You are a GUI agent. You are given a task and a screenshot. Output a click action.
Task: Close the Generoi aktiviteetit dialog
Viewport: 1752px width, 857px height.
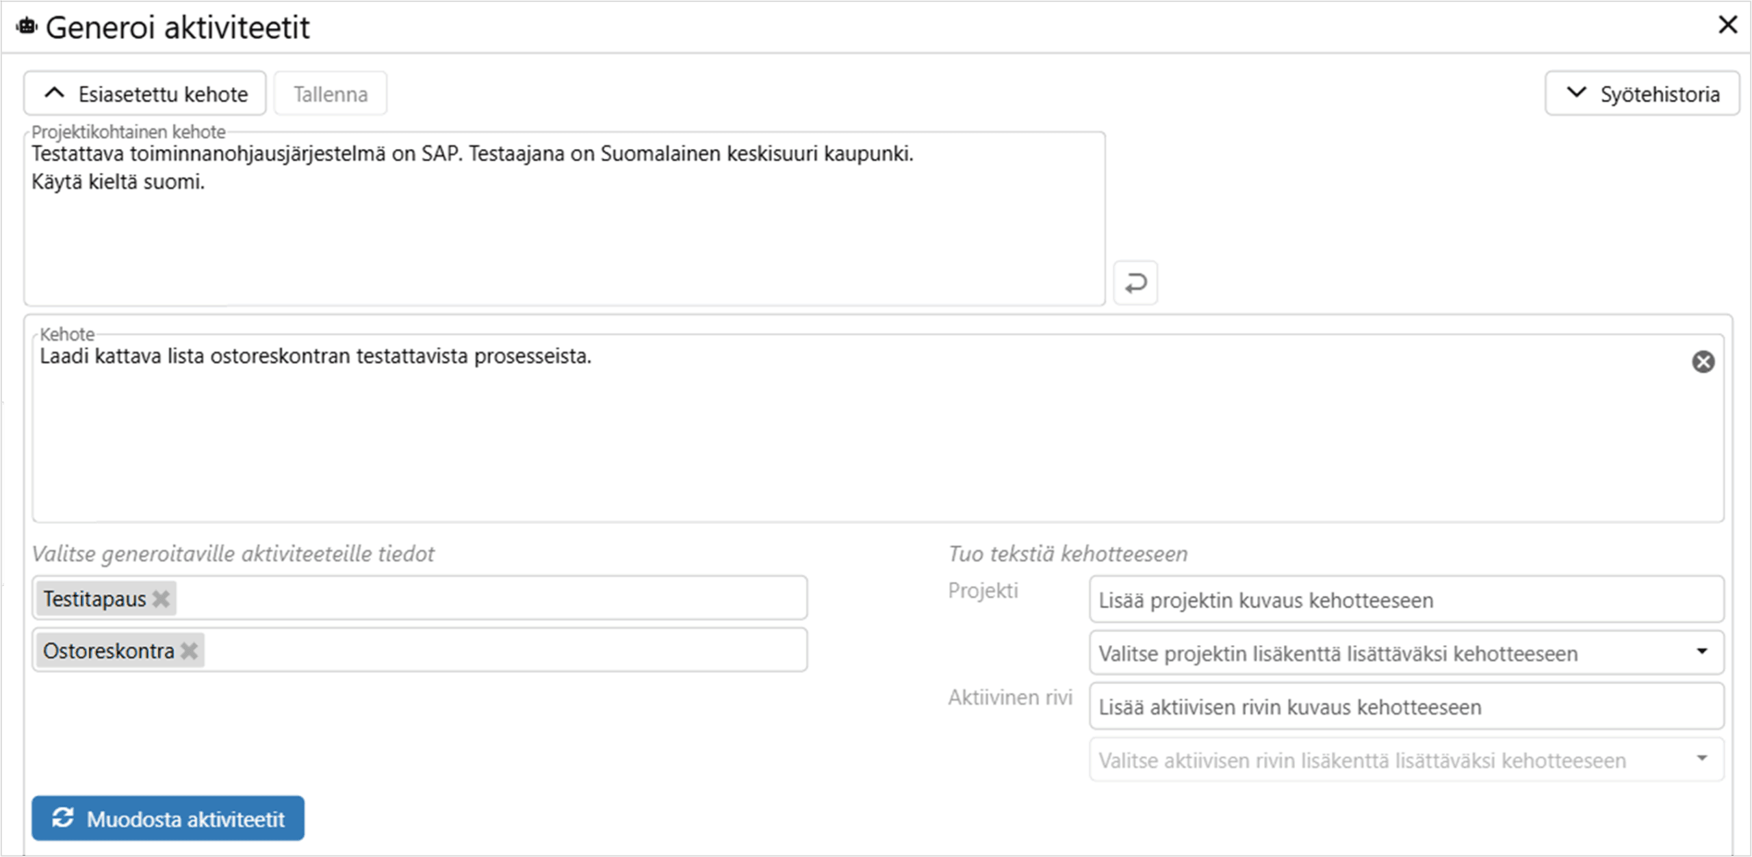pos(1727,25)
